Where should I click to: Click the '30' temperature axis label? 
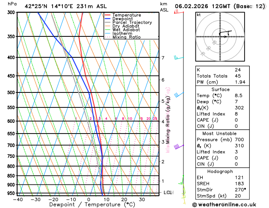click(x=142, y=199)
